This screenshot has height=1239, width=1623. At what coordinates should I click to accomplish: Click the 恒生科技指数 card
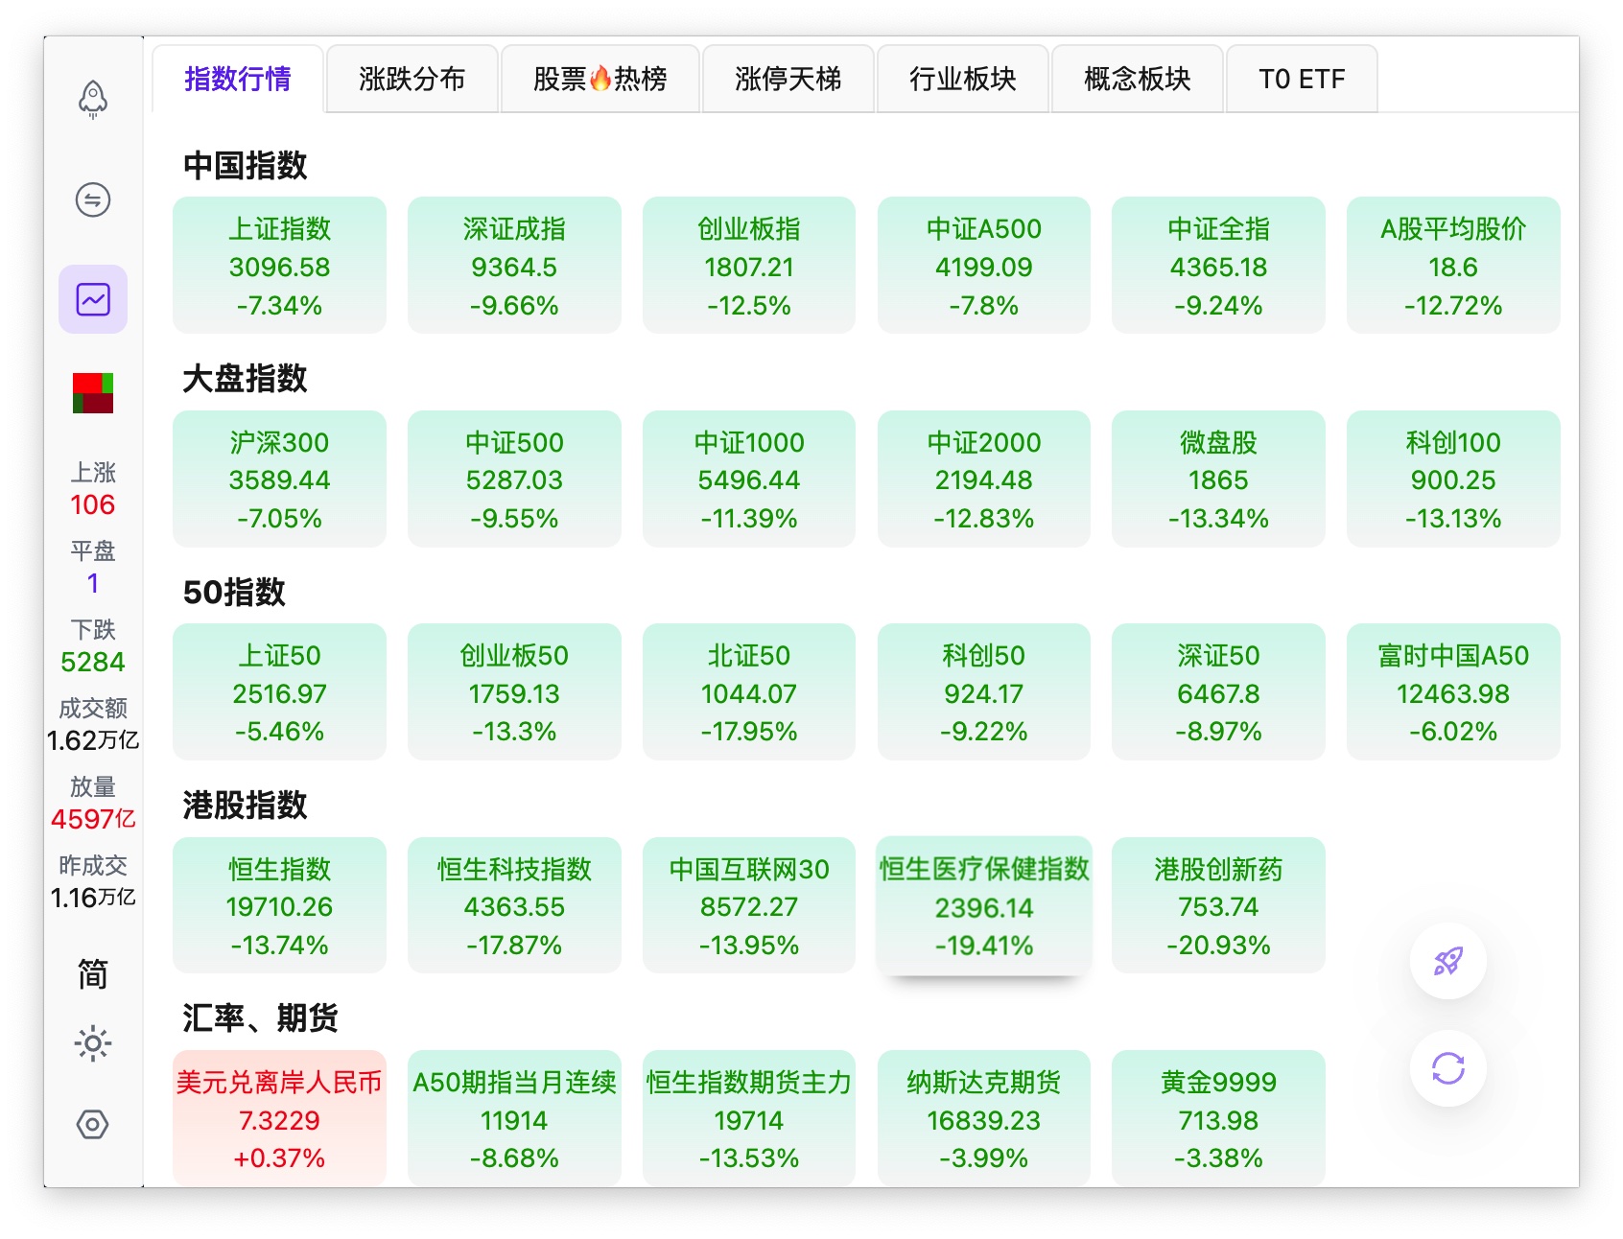click(x=514, y=905)
